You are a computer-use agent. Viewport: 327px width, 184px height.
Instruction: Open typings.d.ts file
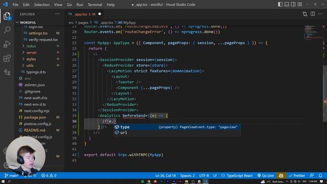tap(36, 72)
